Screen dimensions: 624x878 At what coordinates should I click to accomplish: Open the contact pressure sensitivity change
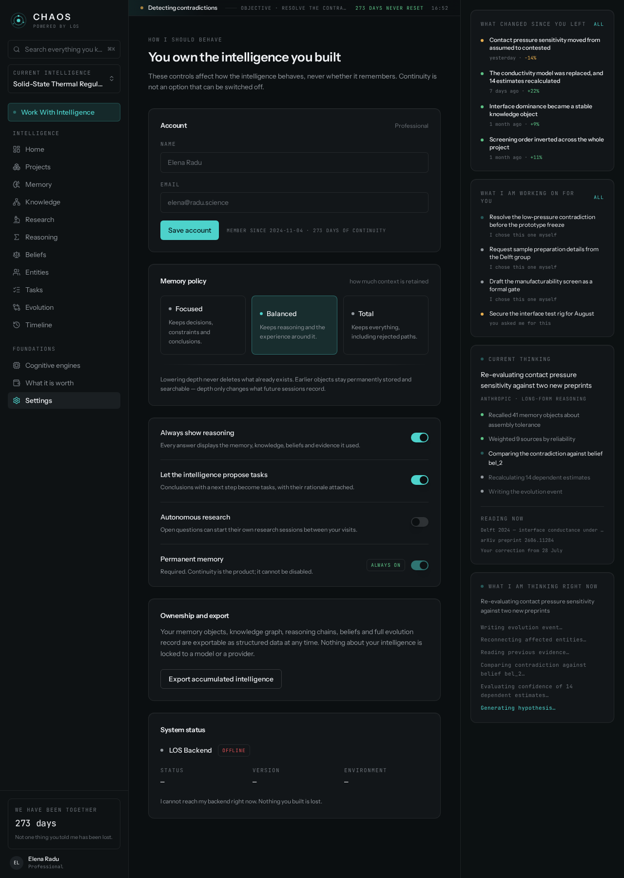click(x=542, y=49)
